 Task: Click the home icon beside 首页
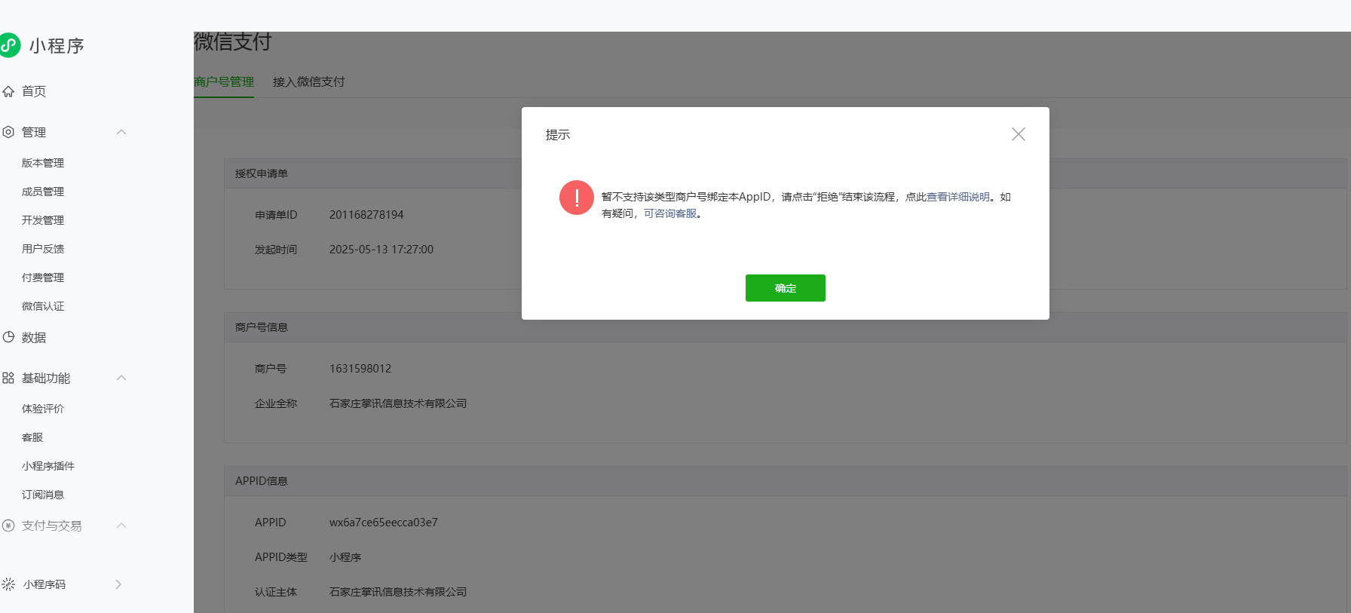8,91
